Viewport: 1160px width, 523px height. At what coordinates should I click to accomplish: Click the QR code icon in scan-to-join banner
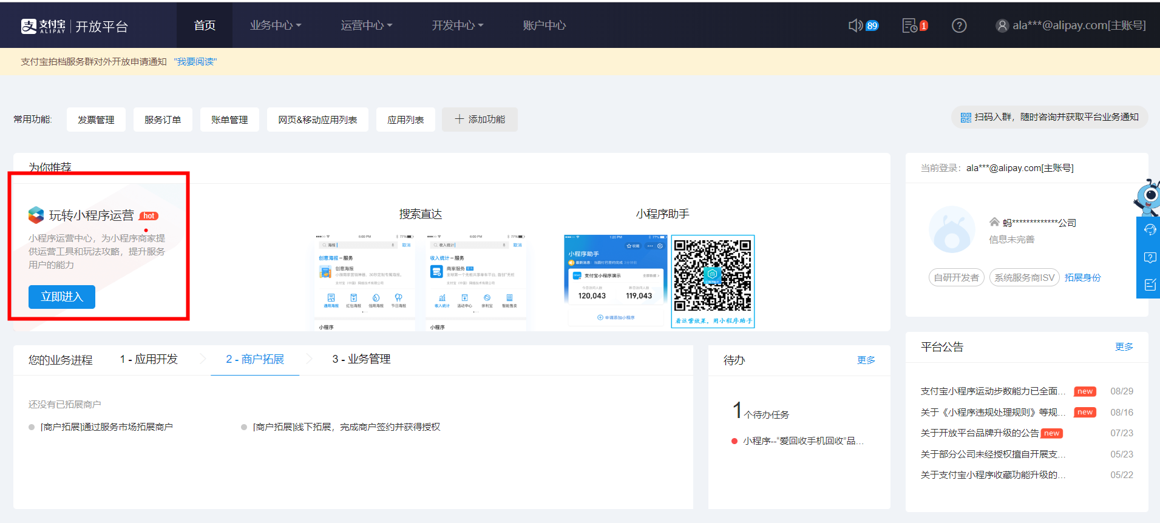coord(966,118)
